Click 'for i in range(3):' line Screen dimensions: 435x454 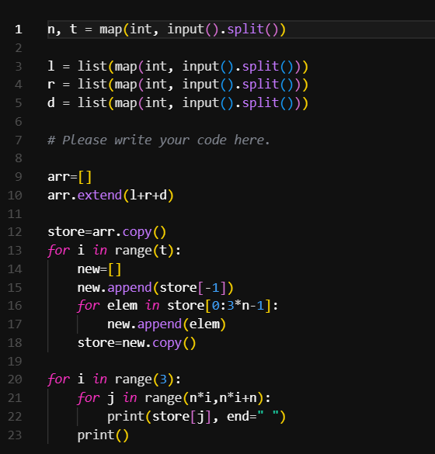[x=114, y=379]
